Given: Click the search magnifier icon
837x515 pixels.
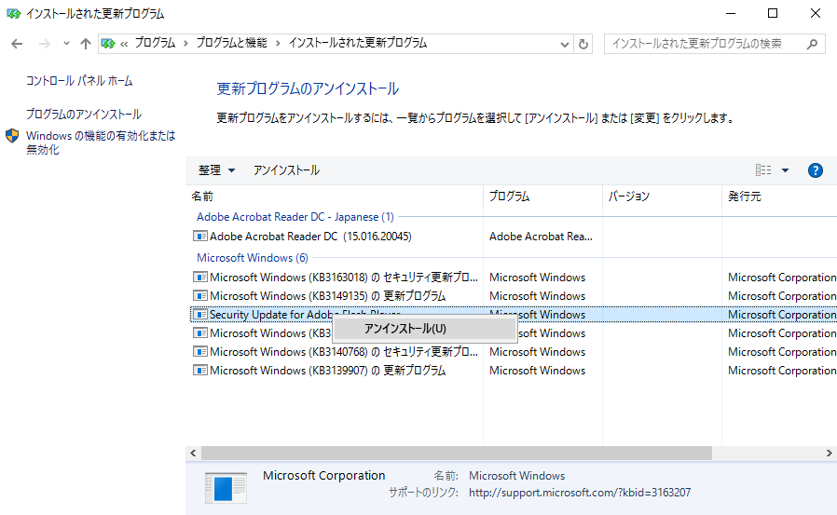Looking at the screenshot, I should 812,44.
